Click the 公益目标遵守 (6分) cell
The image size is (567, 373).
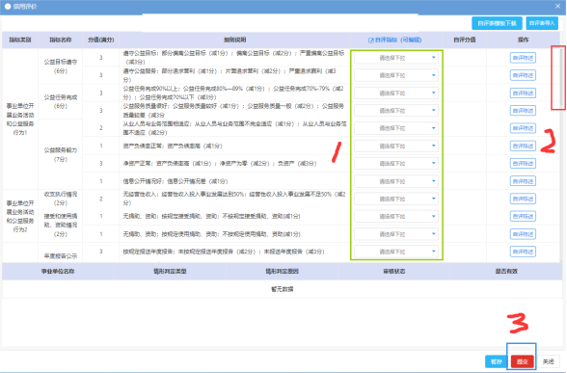pos(61,67)
